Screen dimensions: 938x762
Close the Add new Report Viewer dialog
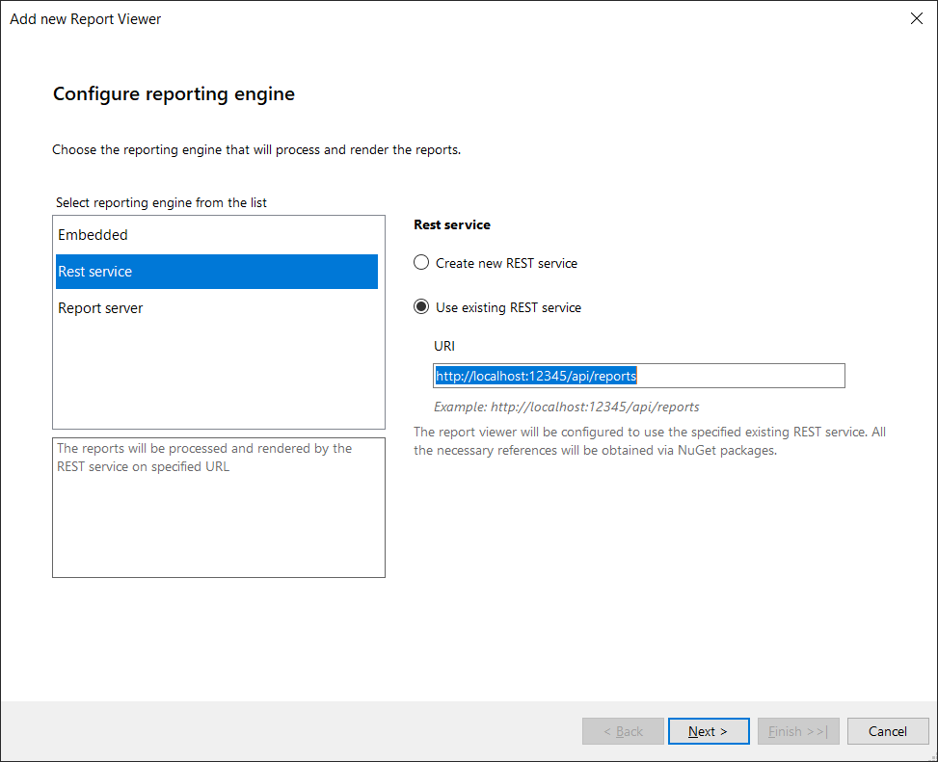click(916, 18)
